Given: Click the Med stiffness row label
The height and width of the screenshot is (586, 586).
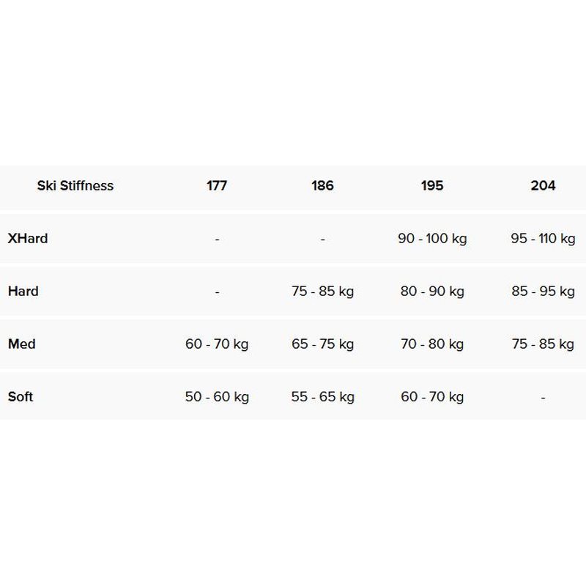Looking at the screenshot, I should [22, 344].
